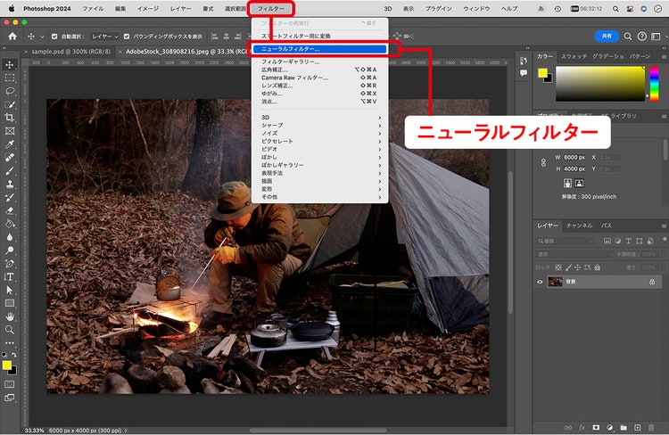
Task: Toggle Quick Mask mode icon
Action: click(x=9, y=384)
